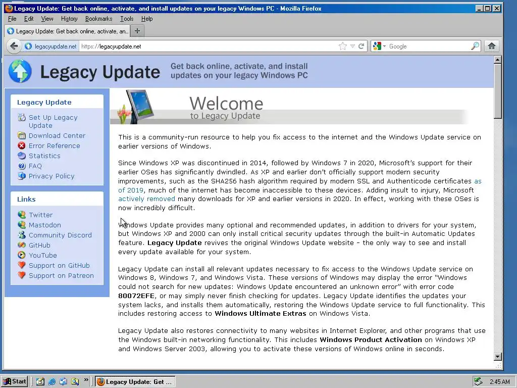Click the Outlook Express quick launch icon
Image resolution: width=517 pixels, height=388 pixels.
tap(63, 382)
